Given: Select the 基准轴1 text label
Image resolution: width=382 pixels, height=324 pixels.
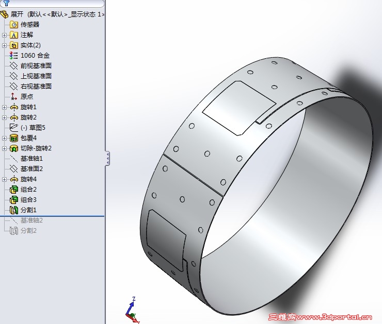Looking at the screenshot, I should pyautogui.click(x=31, y=159).
